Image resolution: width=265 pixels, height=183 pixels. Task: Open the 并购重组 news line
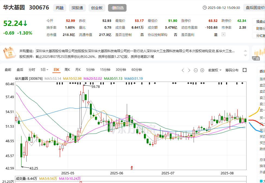pyautogui.click(x=127, y=51)
